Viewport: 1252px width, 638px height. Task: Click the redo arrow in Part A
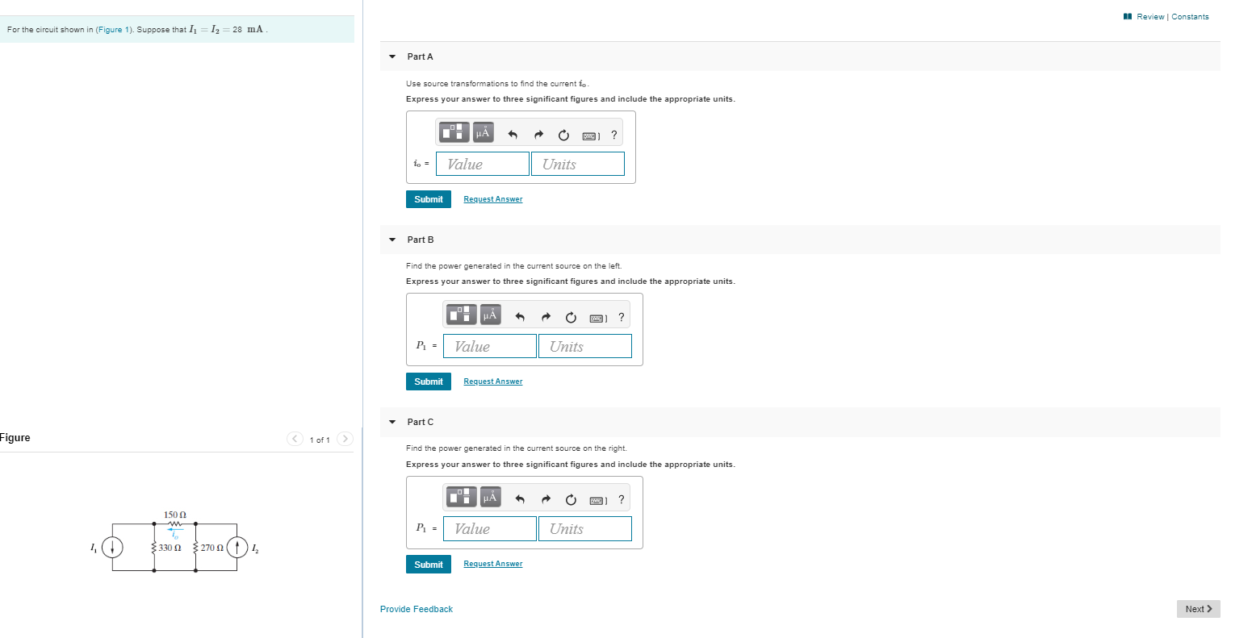pyautogui.click(x=538, y=135)
